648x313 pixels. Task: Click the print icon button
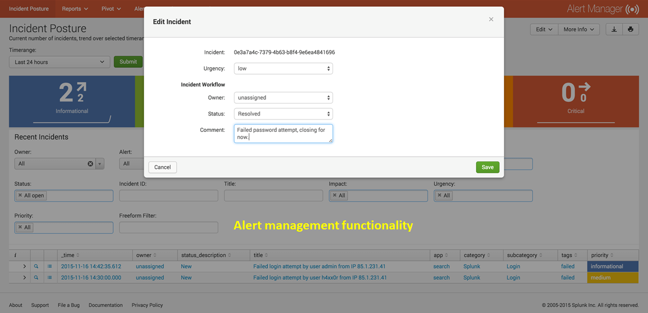pyautogui.click(x=630, y=29)
